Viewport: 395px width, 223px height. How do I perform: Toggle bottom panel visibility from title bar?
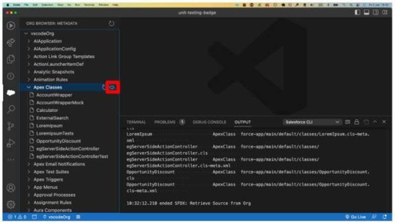(366, 13)
